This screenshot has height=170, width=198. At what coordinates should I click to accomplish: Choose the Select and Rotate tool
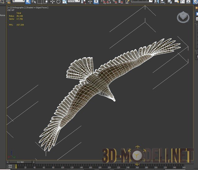58,2
